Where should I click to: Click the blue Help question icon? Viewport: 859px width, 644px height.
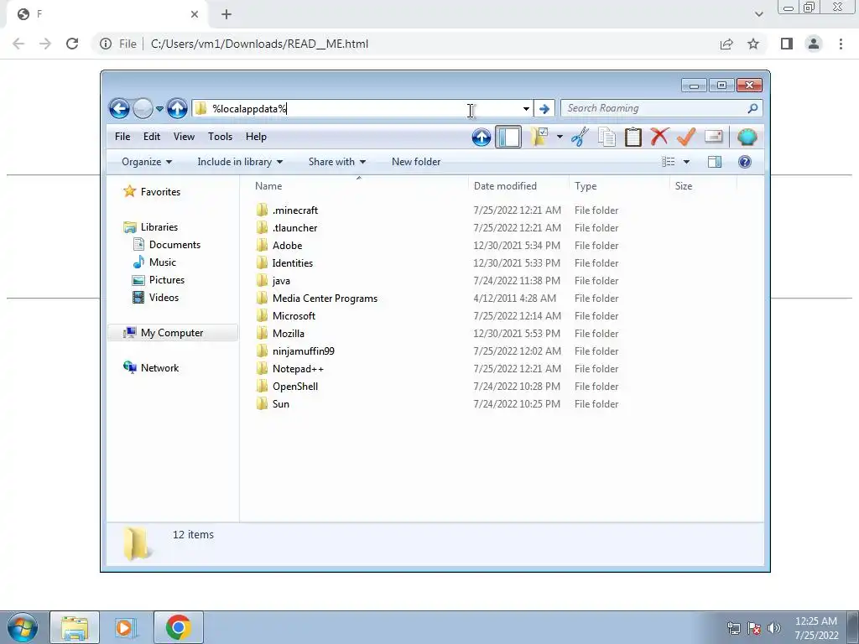point(745,162)
